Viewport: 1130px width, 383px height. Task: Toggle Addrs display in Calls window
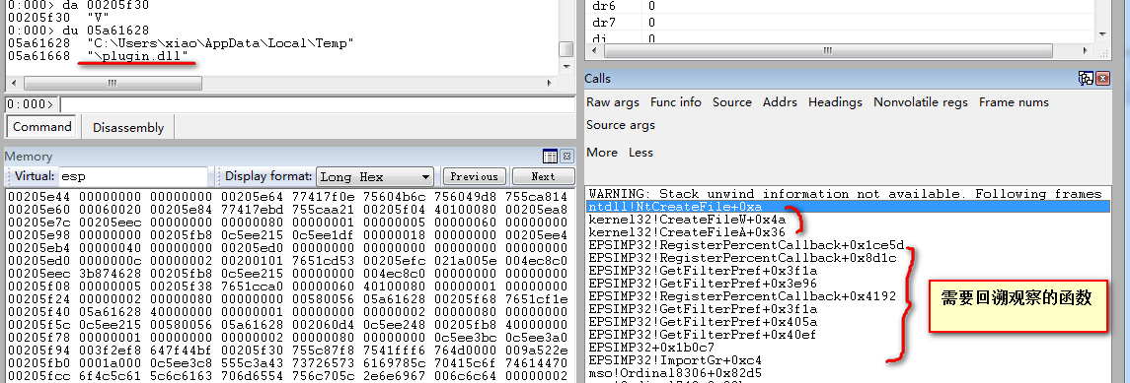780,102
